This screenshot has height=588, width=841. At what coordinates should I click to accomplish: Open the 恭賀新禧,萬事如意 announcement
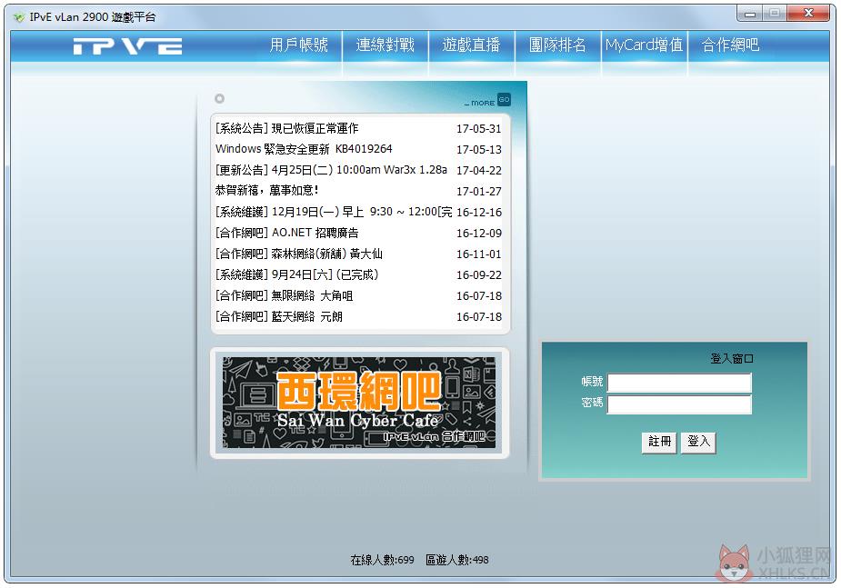[x=266, y=190]
